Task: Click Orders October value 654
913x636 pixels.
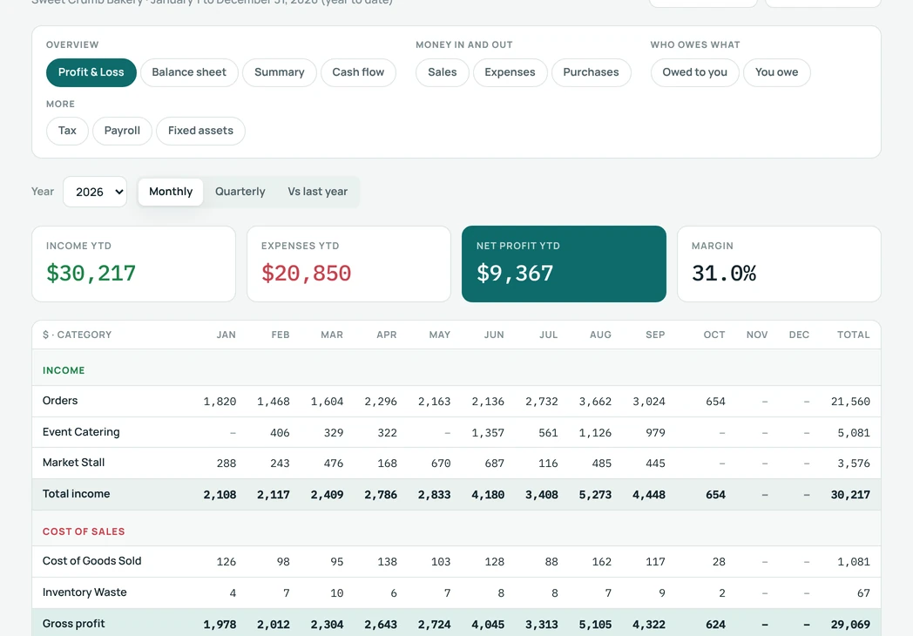Action: point(715,402)
